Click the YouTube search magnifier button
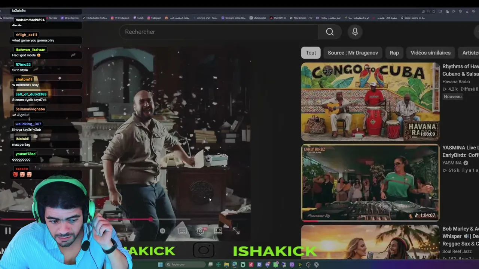Viewport: 479px width, 269px height. pyautogui.click(x=329, y=32)
